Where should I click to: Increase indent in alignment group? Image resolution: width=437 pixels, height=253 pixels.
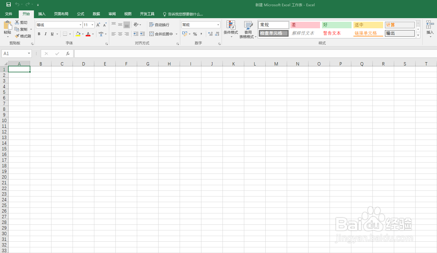(x=142, y=34)
